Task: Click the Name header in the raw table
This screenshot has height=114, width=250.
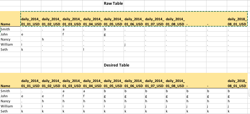Action: (10, 19)
